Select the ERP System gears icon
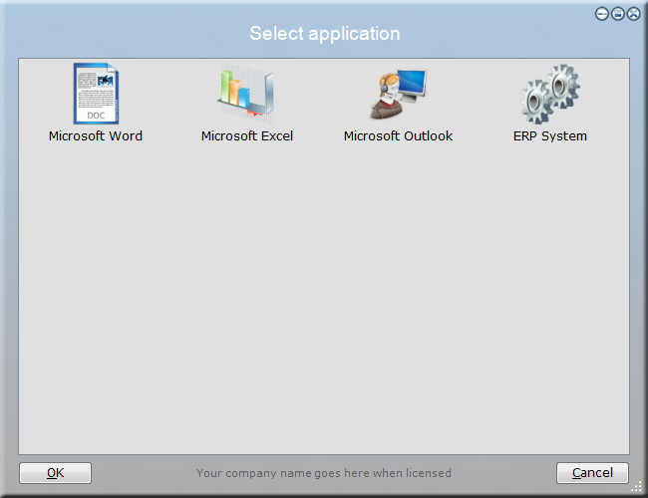 [x=549, y=94]
